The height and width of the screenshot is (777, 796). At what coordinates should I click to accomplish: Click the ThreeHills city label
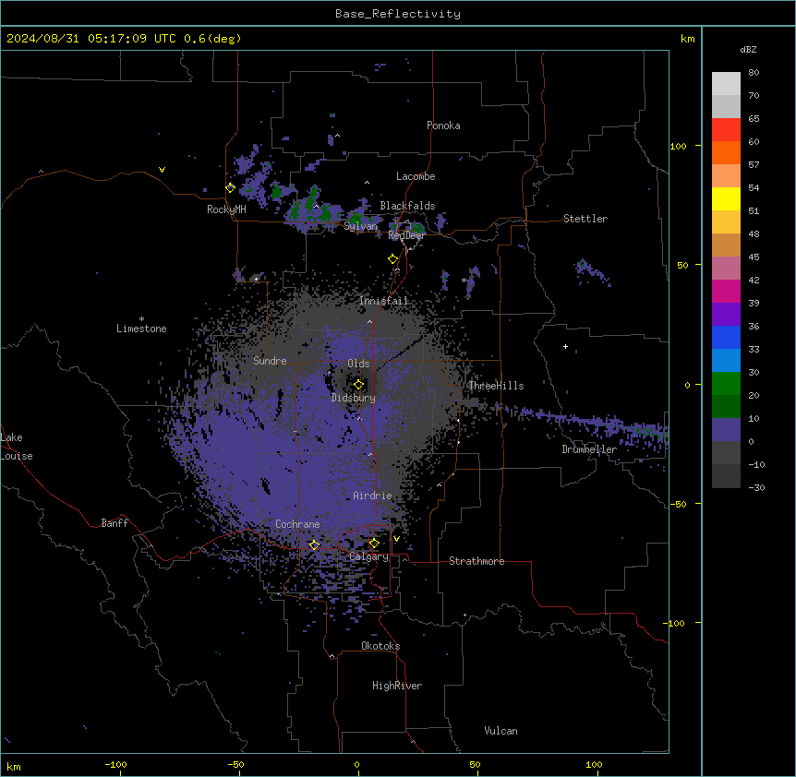coord(496,386)
